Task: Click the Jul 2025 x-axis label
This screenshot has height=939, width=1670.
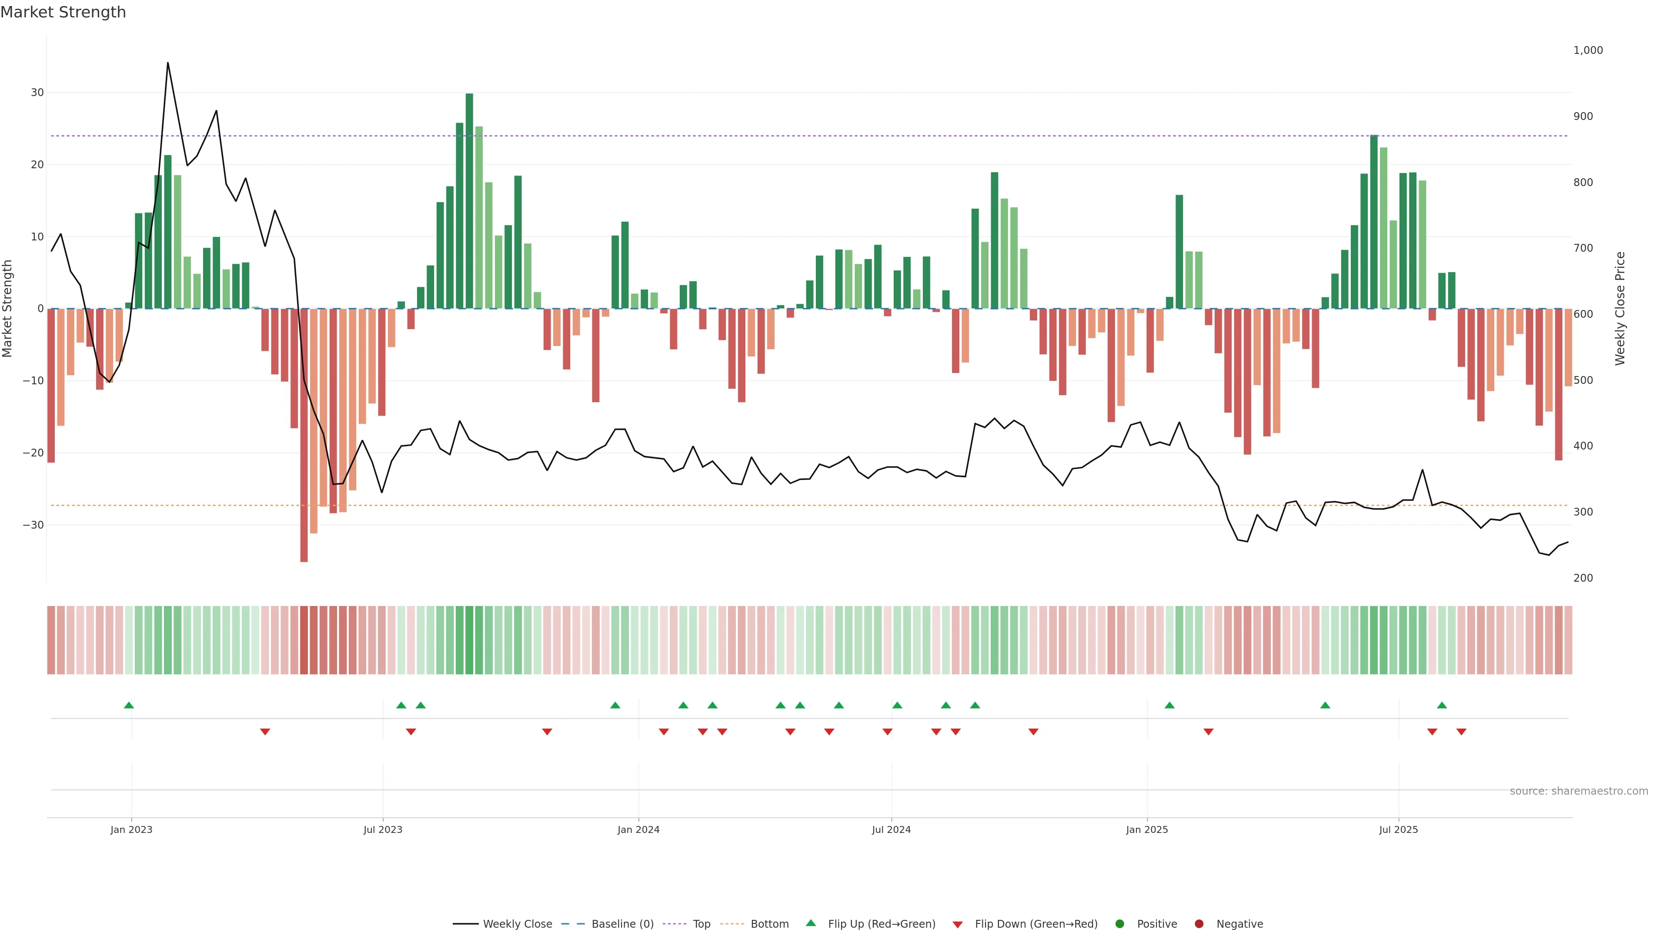Action: pyautogui.click(x=1398, y=829)
